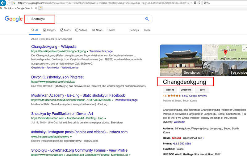This screenshot has width=247, height=156.
Task: Click the 'Palace in Seoul, South Korea' subtitle
Action: tap(180, 101)
